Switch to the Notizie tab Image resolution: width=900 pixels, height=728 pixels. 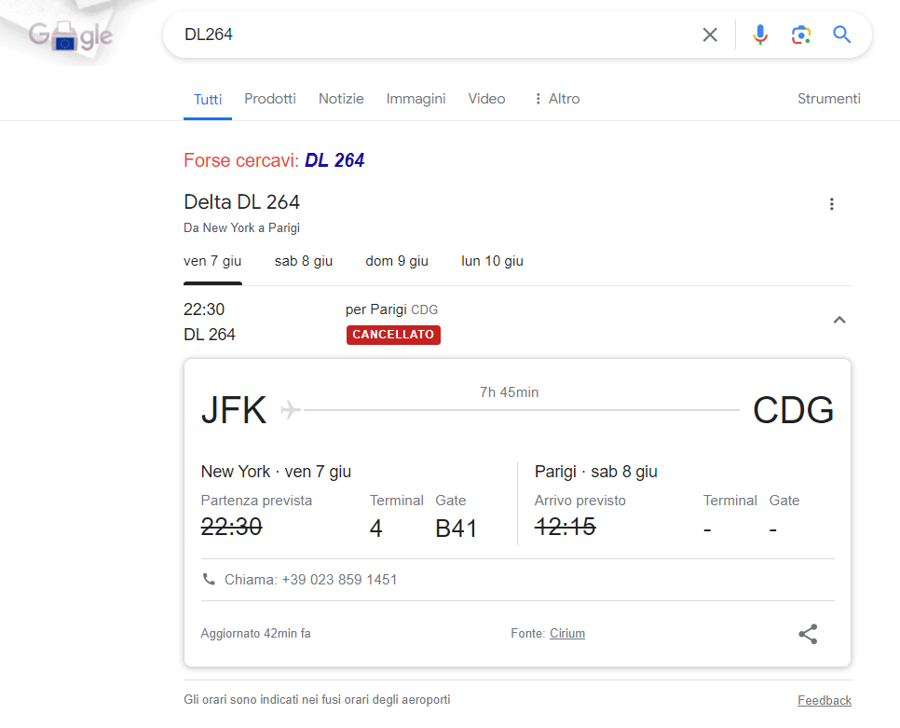(341, 98)
